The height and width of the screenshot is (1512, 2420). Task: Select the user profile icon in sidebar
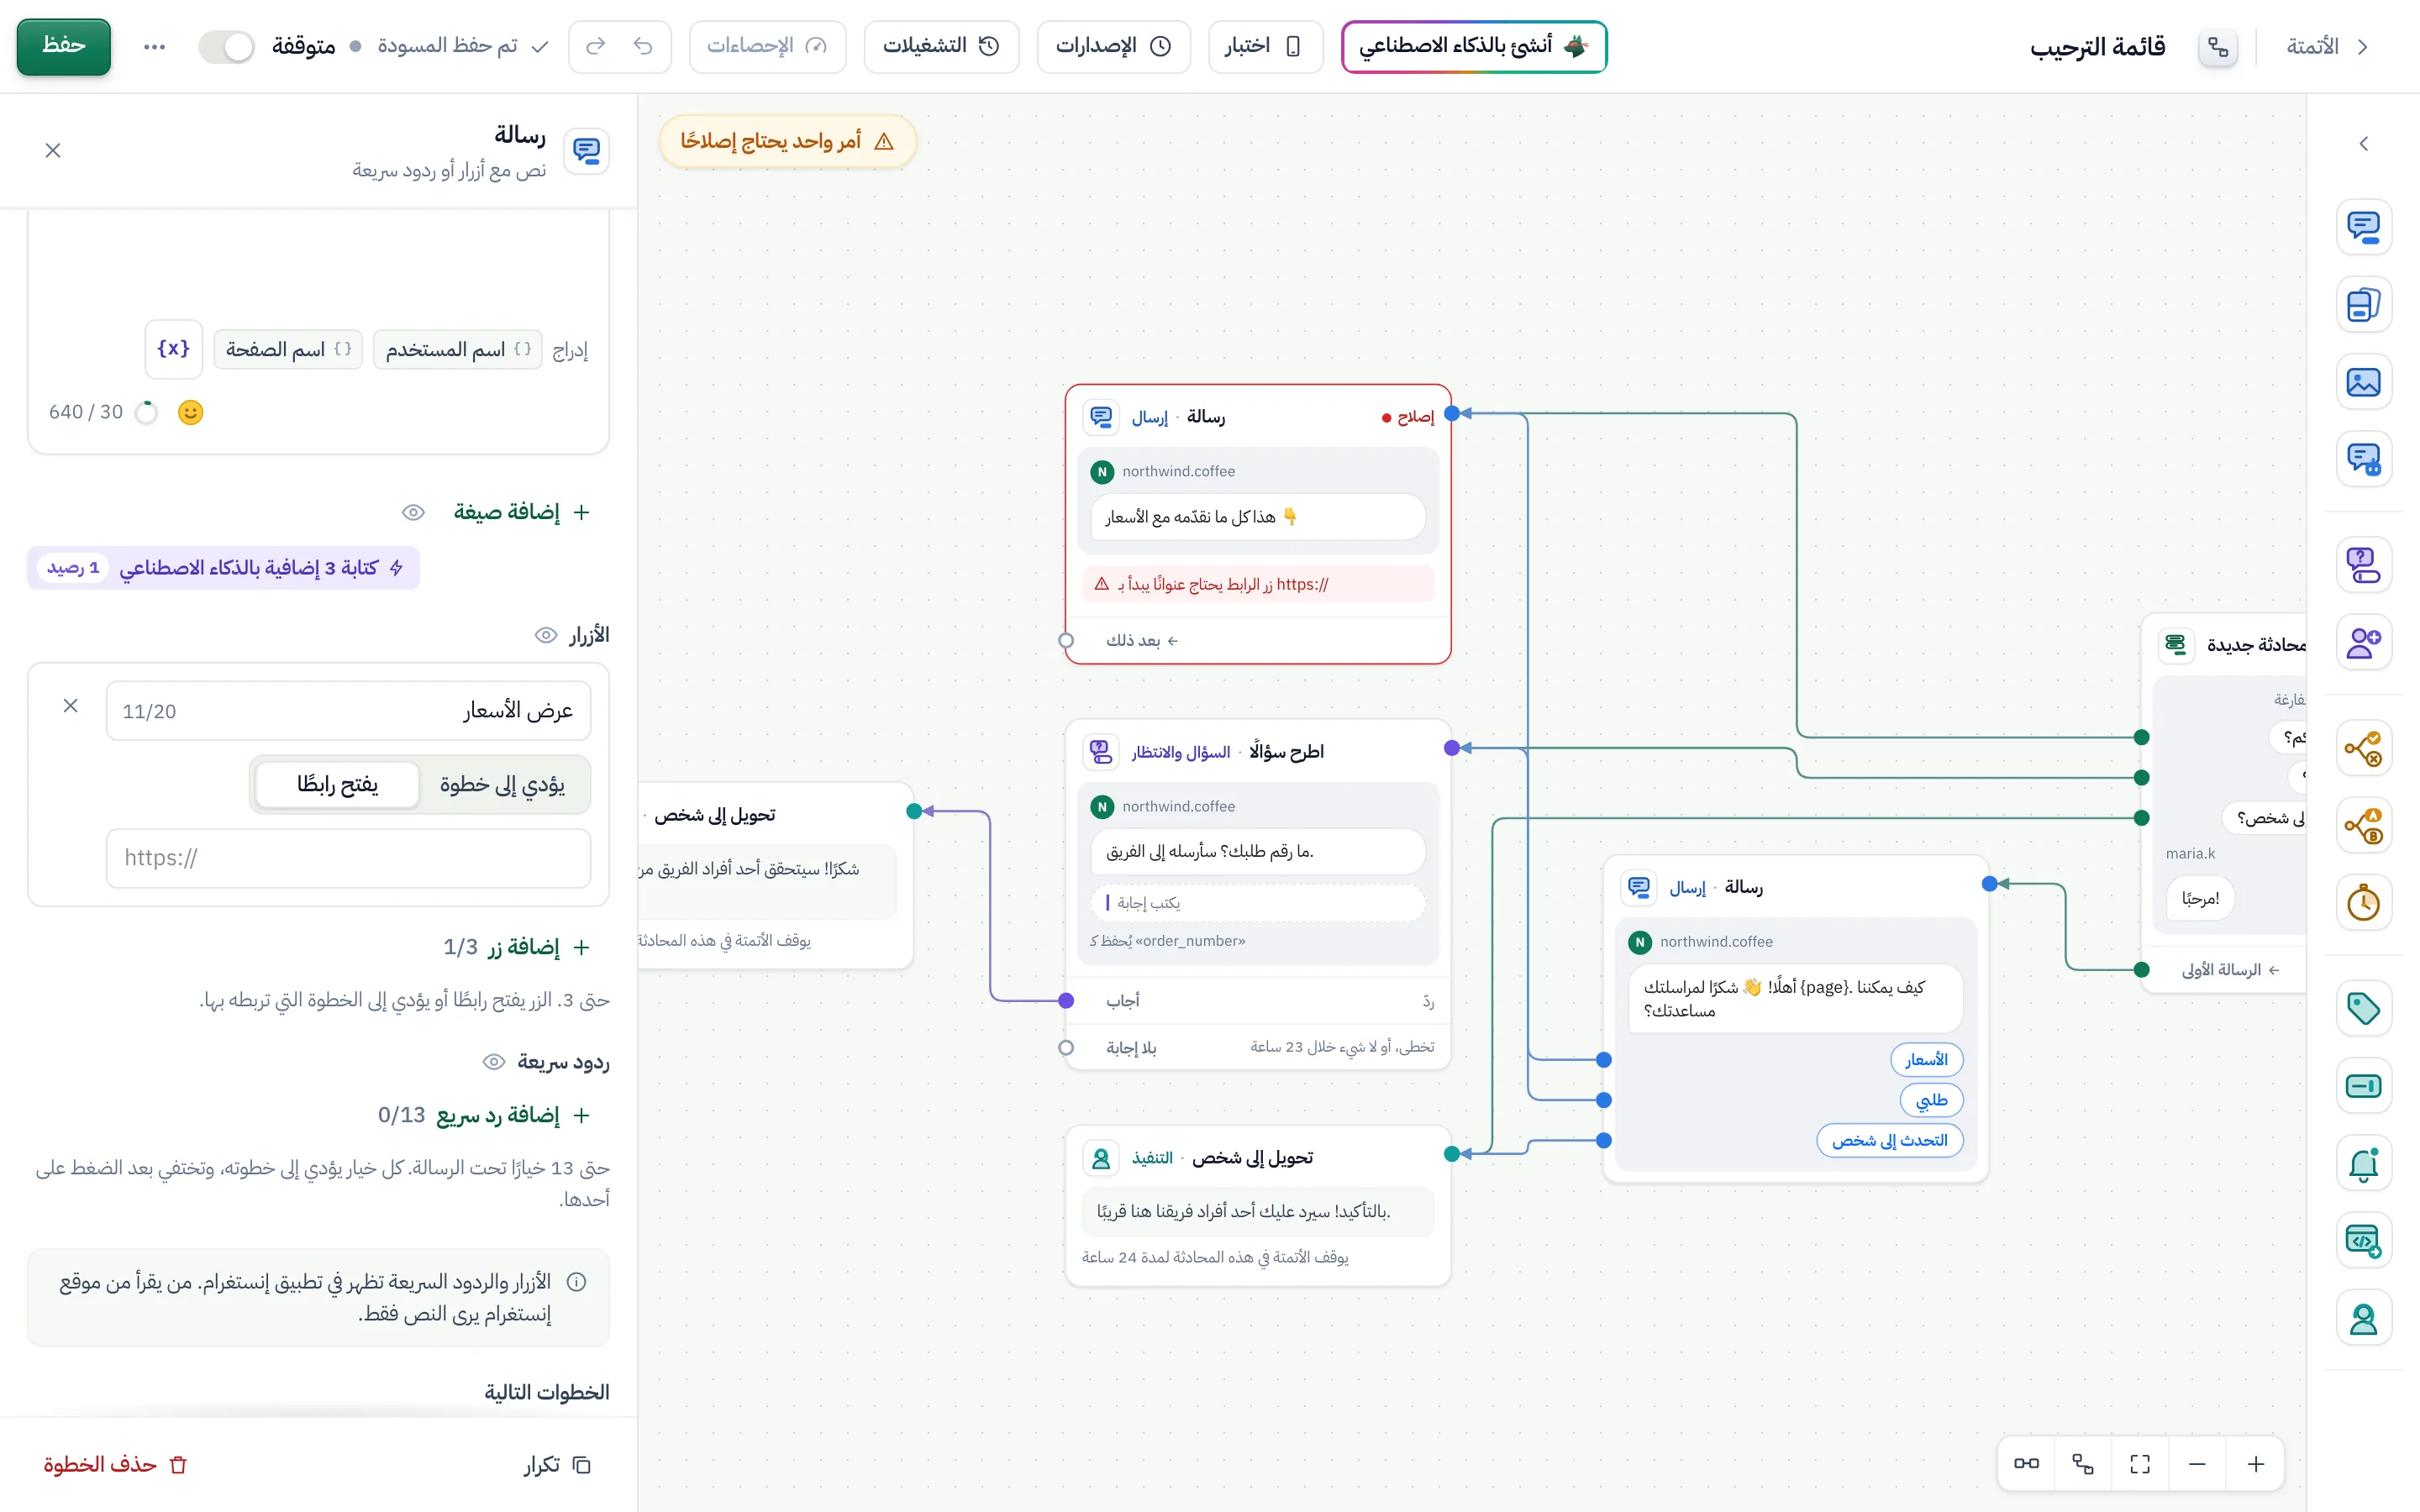[x=2363, y=1319]
